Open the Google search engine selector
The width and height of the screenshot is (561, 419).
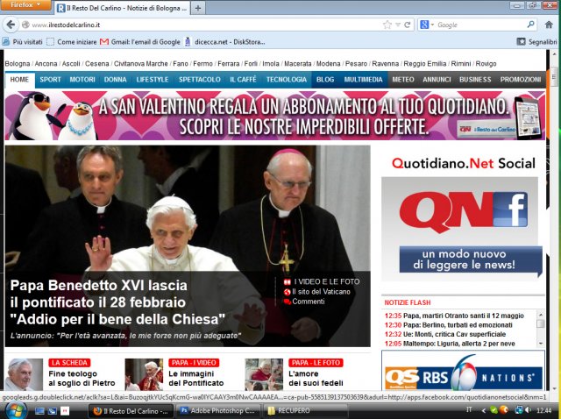(x=427, y=25)
